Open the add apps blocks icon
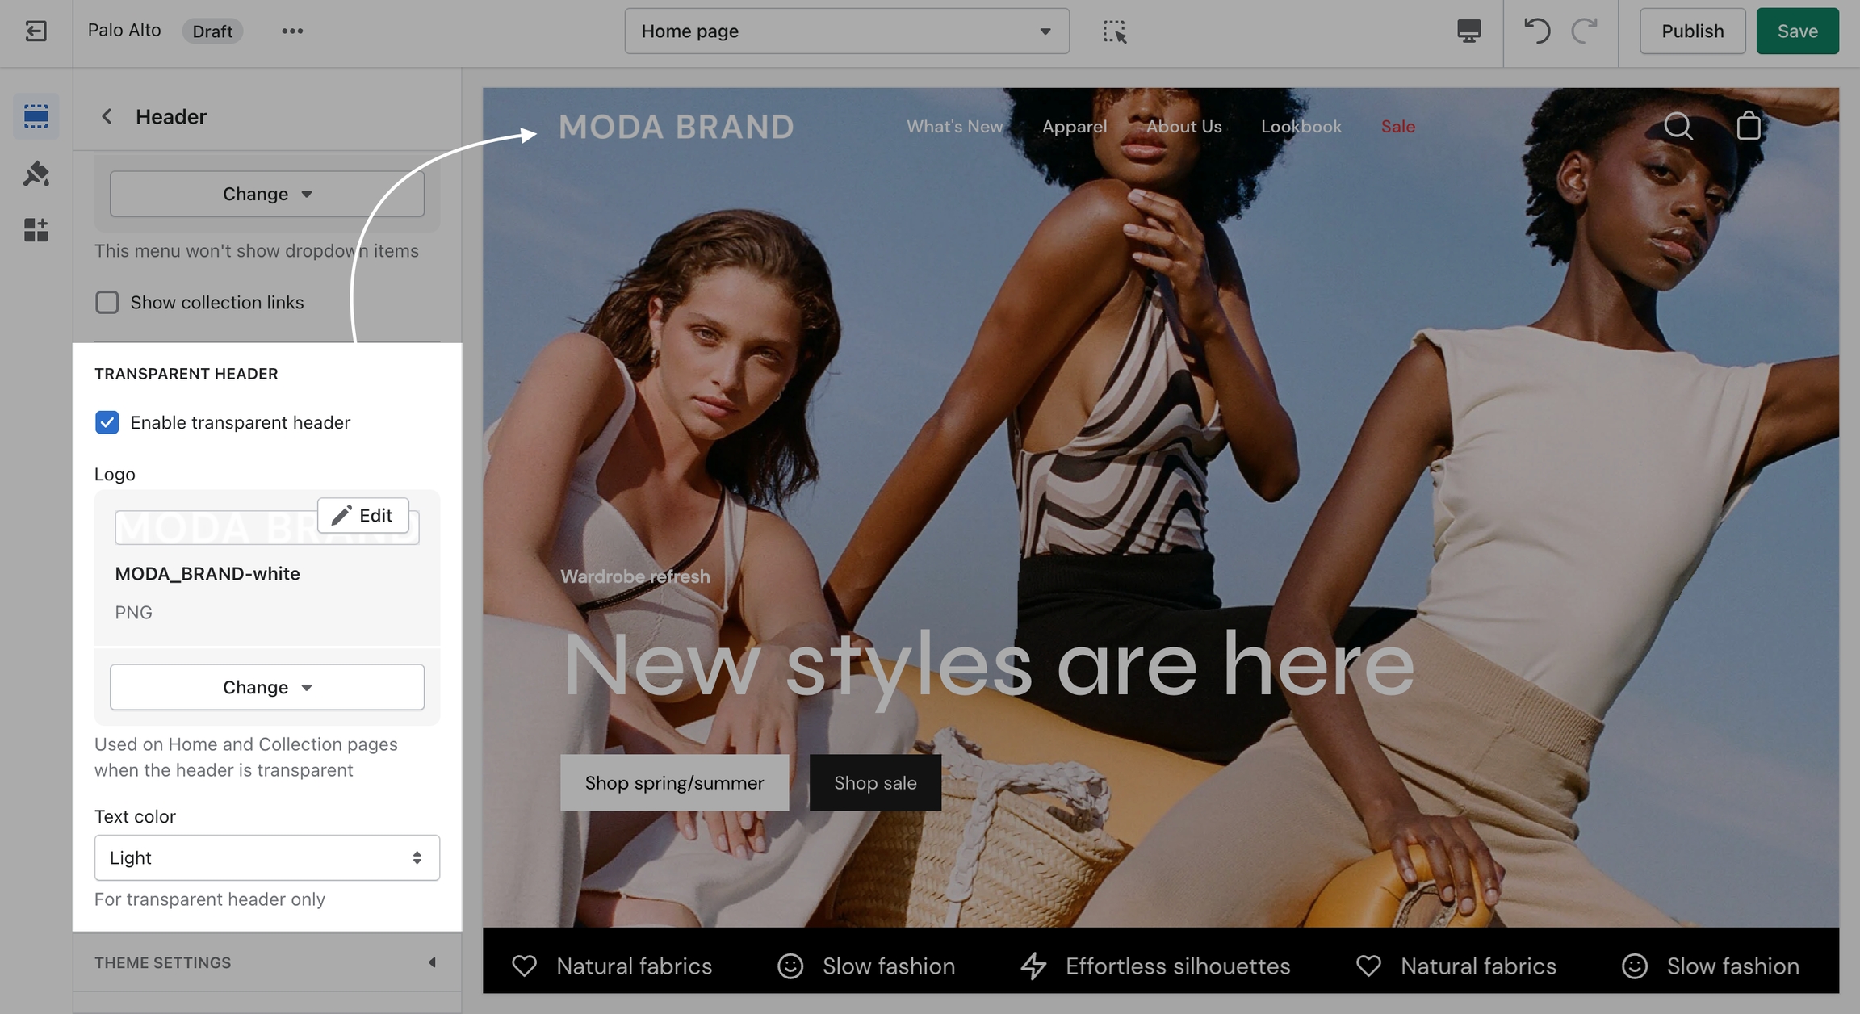The height and width of the screenshot is (1014, 1860). [x=36, y=230]
